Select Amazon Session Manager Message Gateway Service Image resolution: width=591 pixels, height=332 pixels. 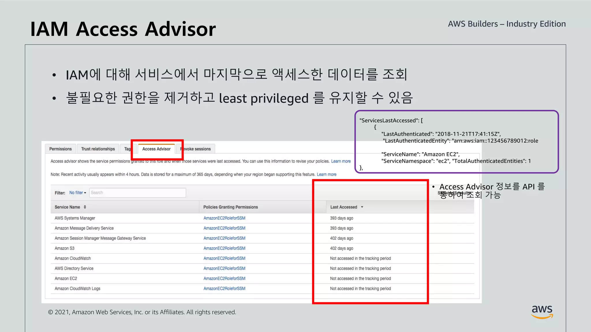pos(100,238)
